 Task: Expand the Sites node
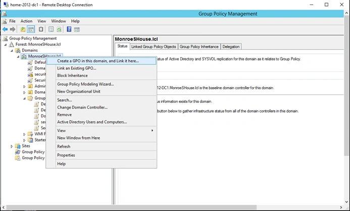pyautogui.click(x=12, y=146)
